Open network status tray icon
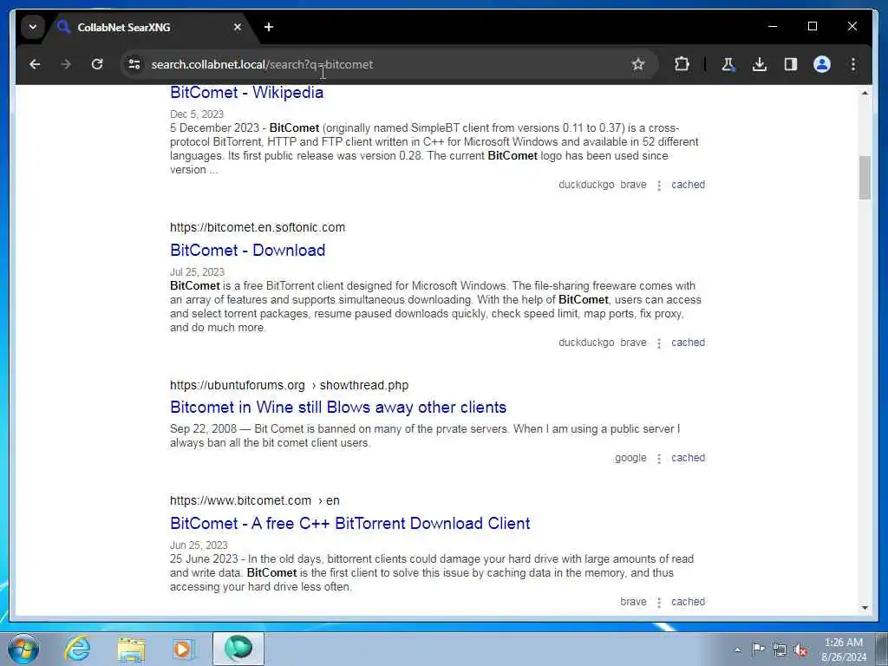Image resolution: width=888 pixels, height=666 pixels. tap(780, 650)
